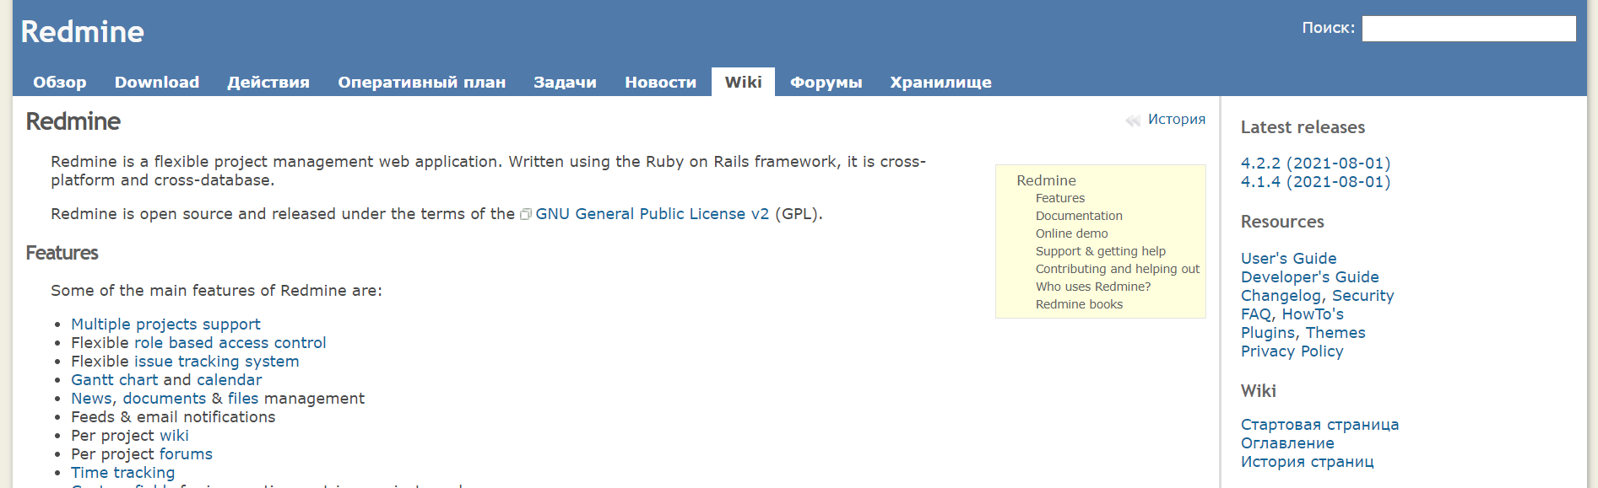Jump to Online demo section
The image size is (1598, 488).
click(1071, 233)
